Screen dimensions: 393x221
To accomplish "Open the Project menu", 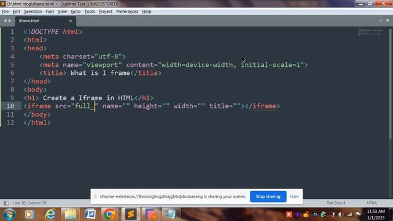I will tap(106, 12).
